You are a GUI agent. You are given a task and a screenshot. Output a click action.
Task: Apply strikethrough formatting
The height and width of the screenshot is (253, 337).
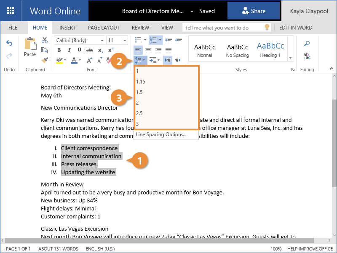89,50
